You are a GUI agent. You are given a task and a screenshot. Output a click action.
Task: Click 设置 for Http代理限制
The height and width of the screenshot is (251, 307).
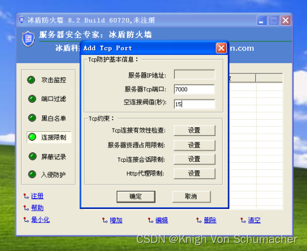194,173
